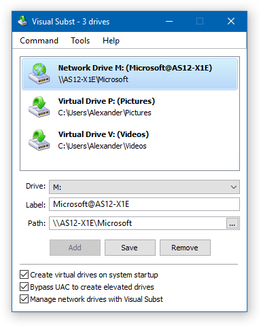
Task: Select the Network Drive M globe icon
Action: click(39, 73)
